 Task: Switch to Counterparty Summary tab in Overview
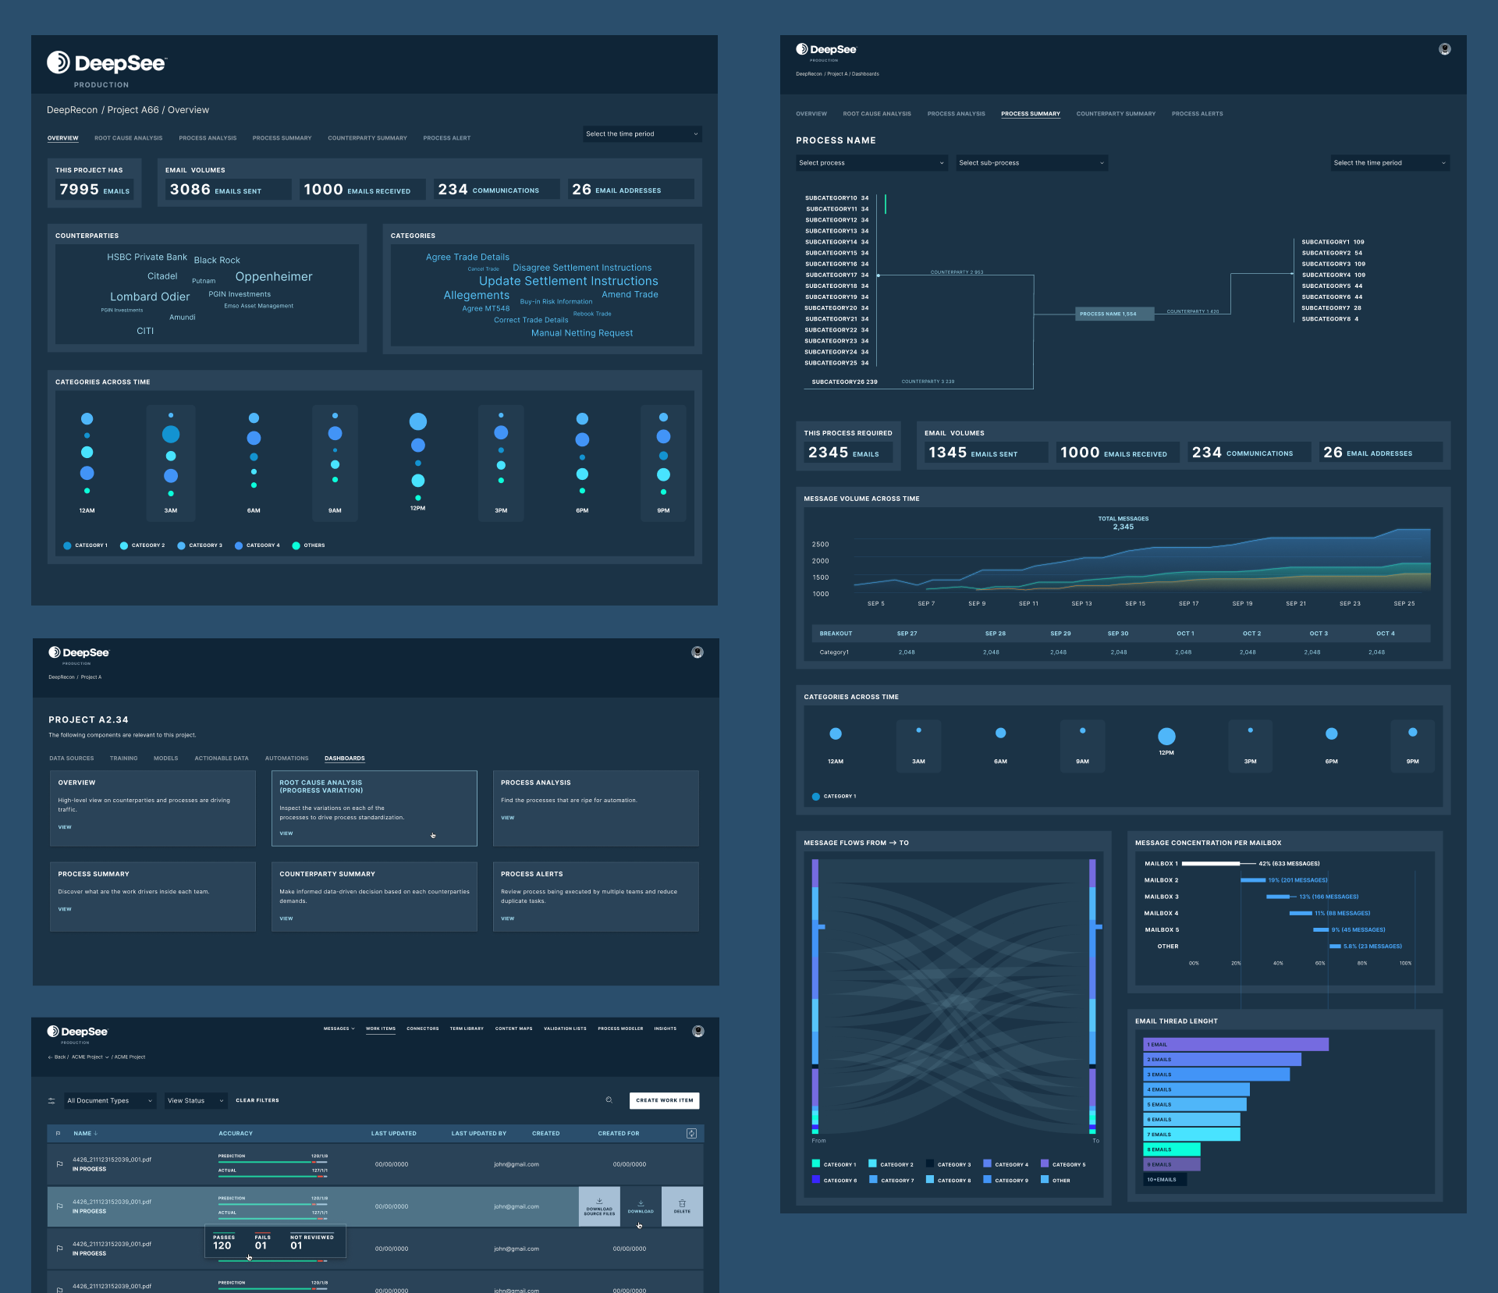367,138
